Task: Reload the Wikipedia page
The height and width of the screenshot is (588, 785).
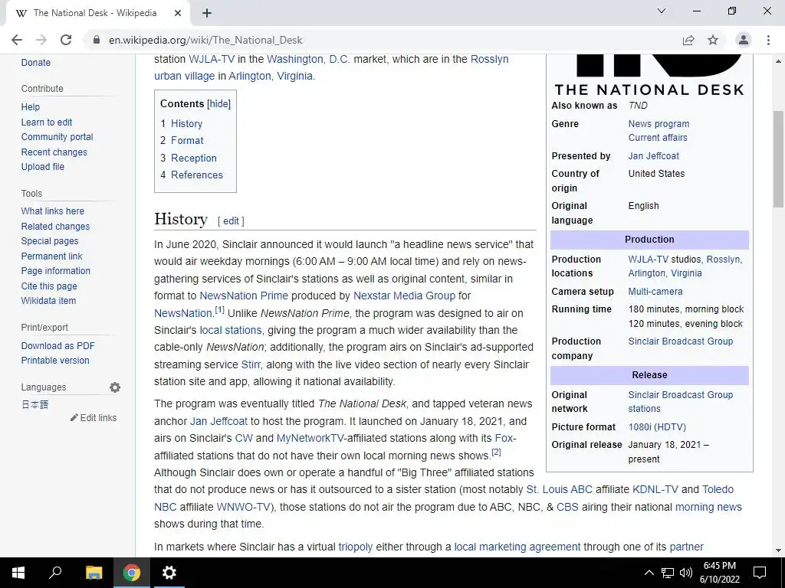Action: (66, 40)
